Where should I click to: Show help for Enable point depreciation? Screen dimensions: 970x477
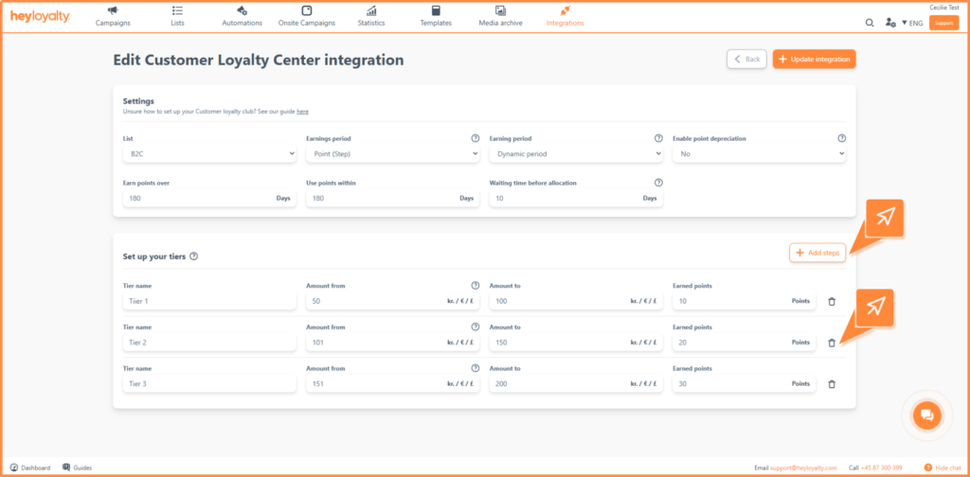841,138
